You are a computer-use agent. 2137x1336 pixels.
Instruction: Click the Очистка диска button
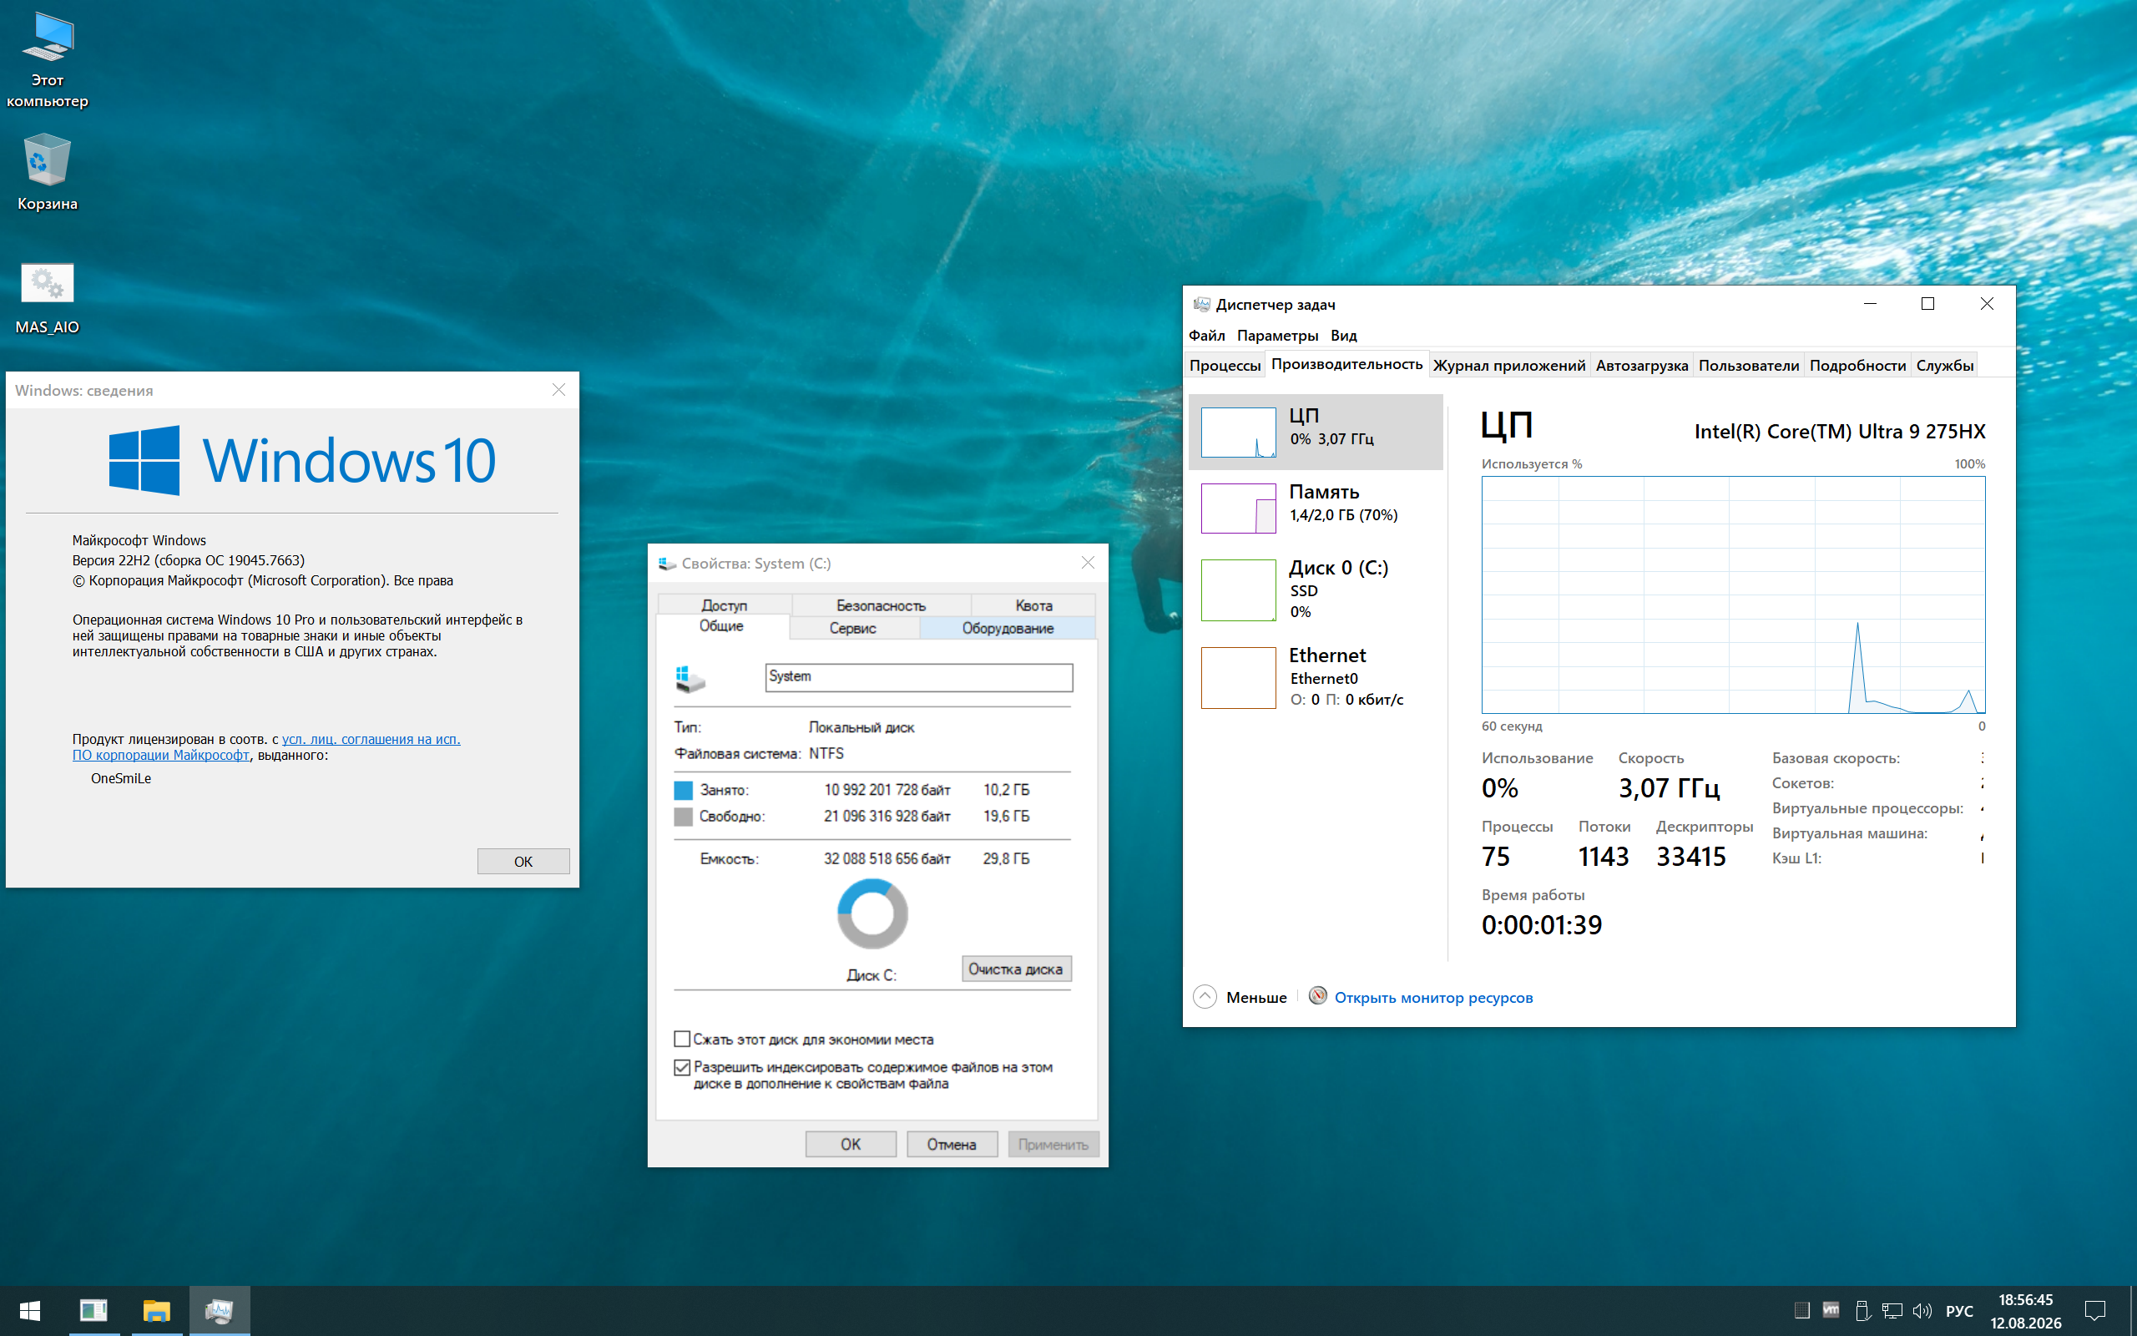[1017, 969]
